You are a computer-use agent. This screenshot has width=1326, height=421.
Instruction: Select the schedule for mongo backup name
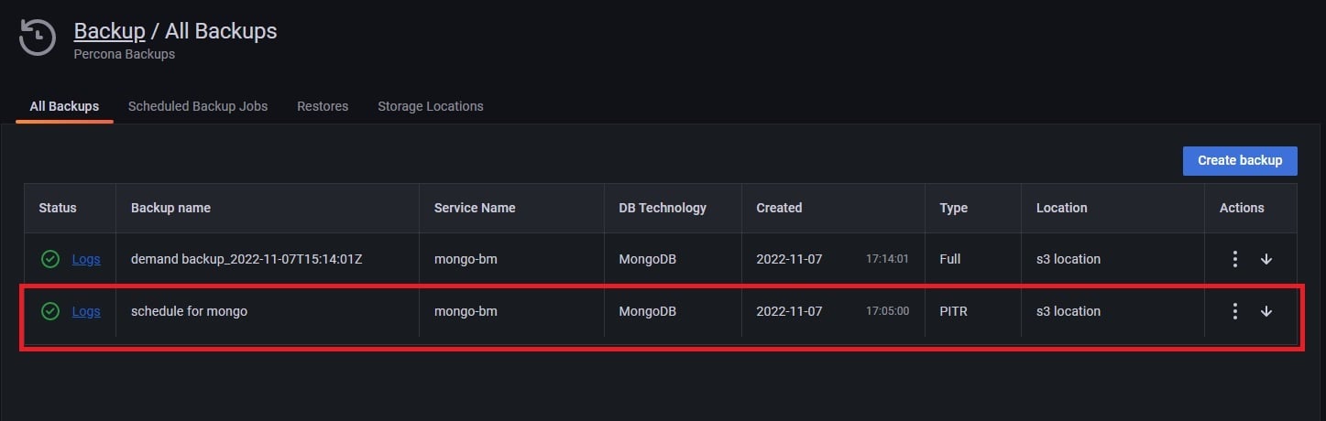click(x=189, y=311)
